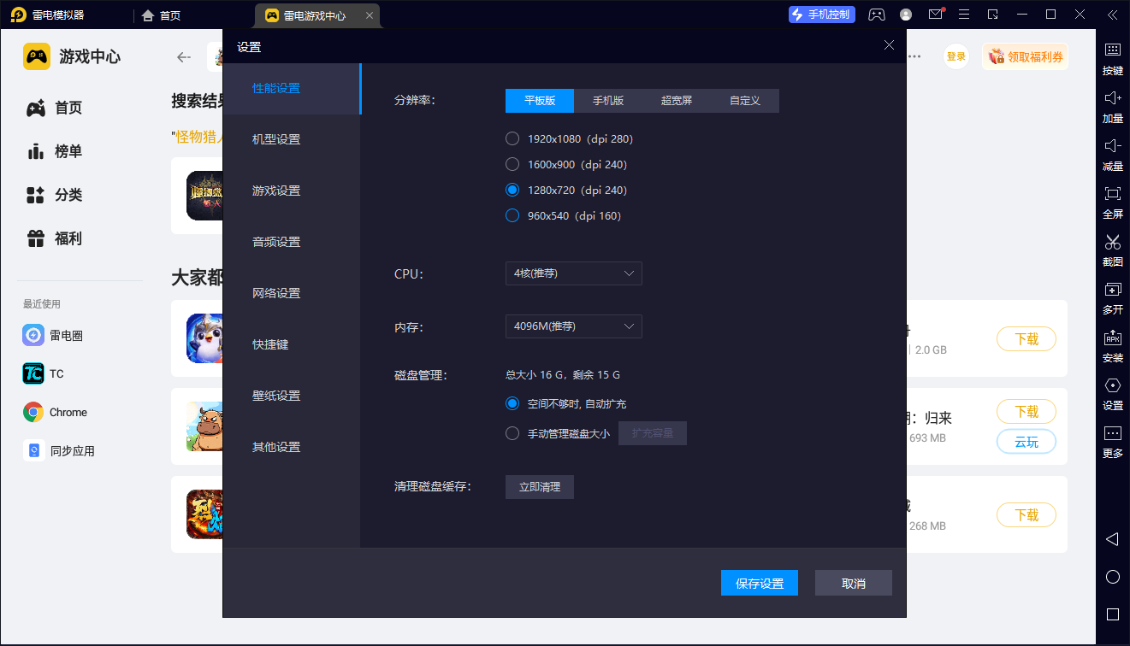Viewport: 1130px width, 646px height.
Task: Switch to the 手机版 resolution tab
Action: [x=608, y=101]
